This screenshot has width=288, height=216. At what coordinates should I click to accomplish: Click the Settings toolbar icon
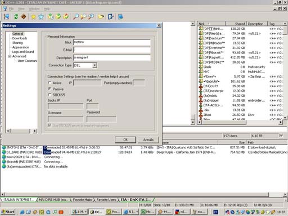(110, 17)
